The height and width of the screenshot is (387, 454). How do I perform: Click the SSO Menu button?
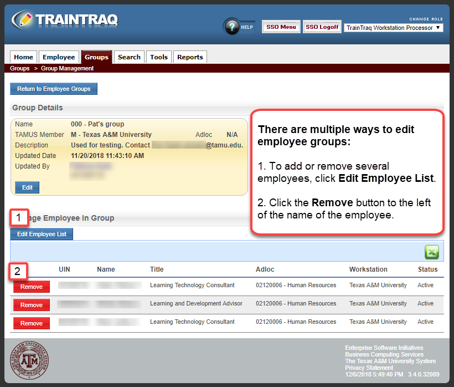[x=281, y=26]
